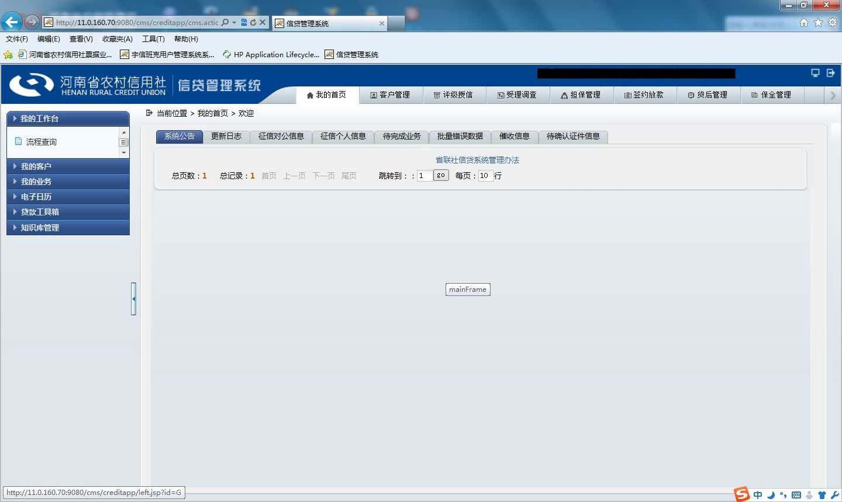
Task: Open HP Application Lifecycle bookmark
Action: 271,54
